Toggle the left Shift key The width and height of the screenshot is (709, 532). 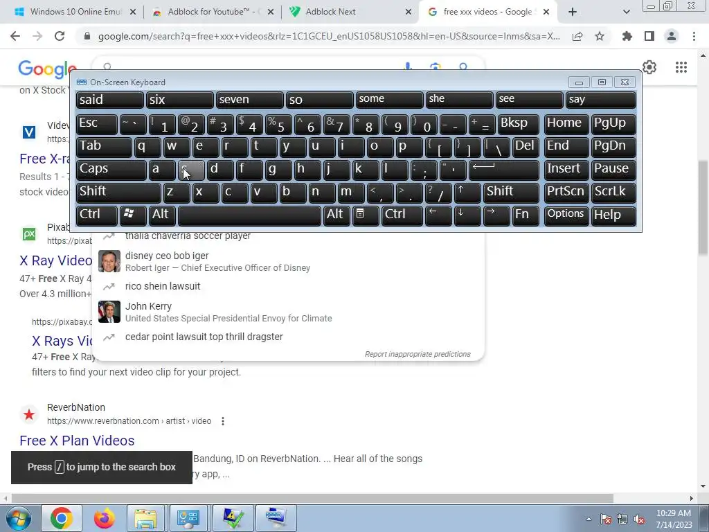[118, 193]
